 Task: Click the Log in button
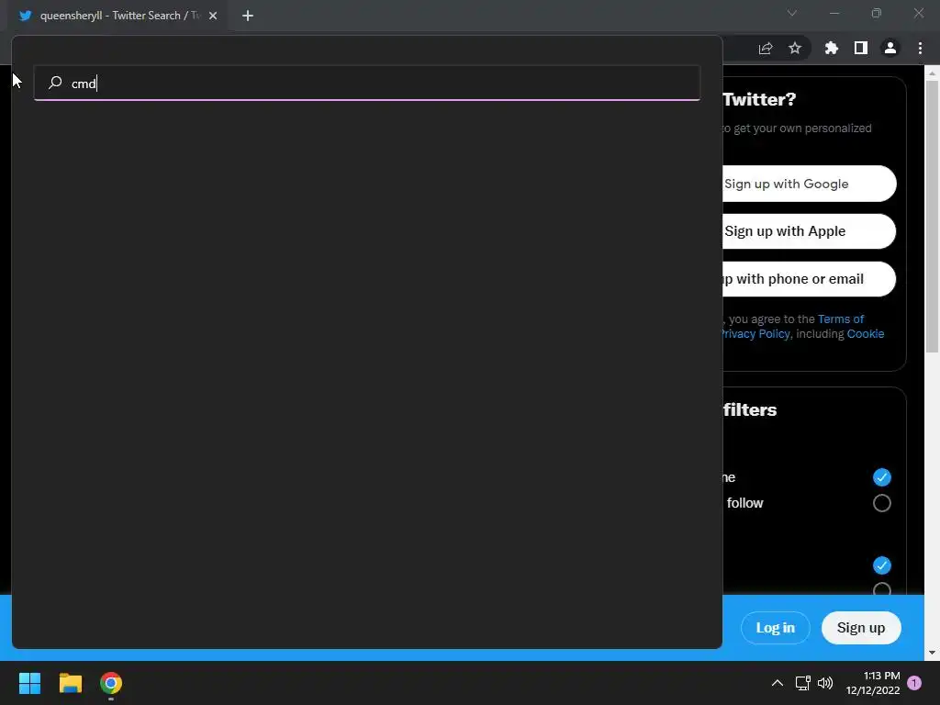point(775,628)
